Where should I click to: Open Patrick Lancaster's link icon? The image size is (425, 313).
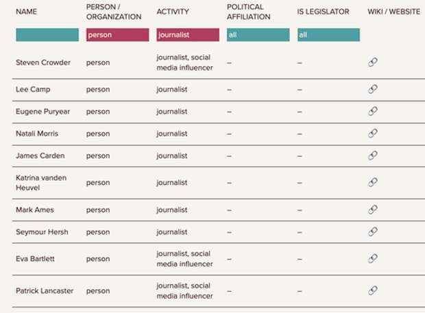(x=373, y=290)
